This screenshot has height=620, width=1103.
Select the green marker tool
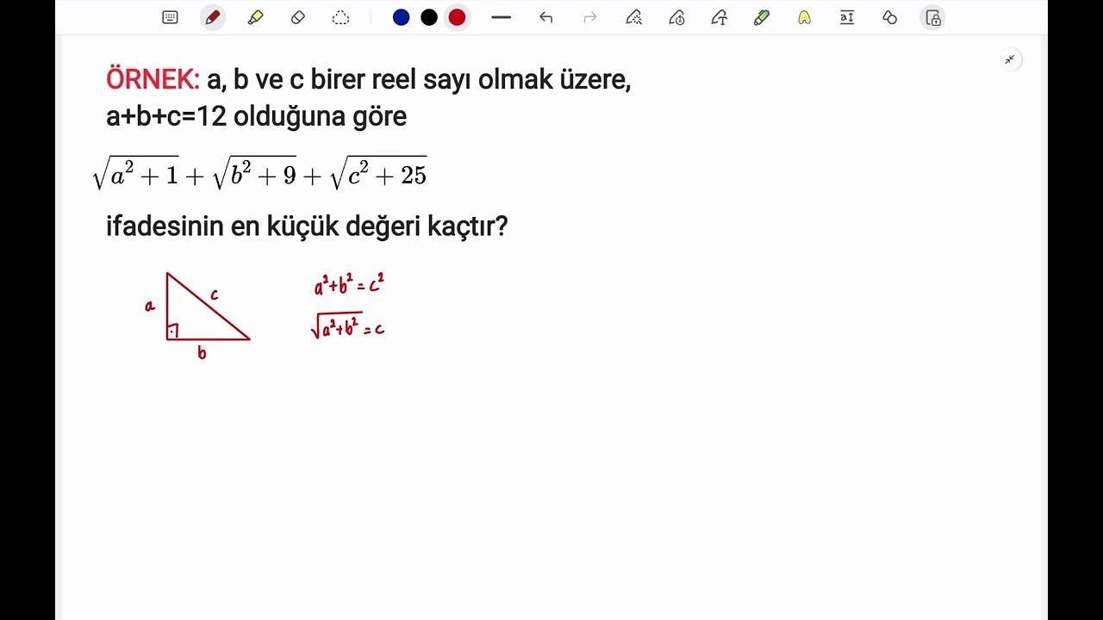pos(762,17)
